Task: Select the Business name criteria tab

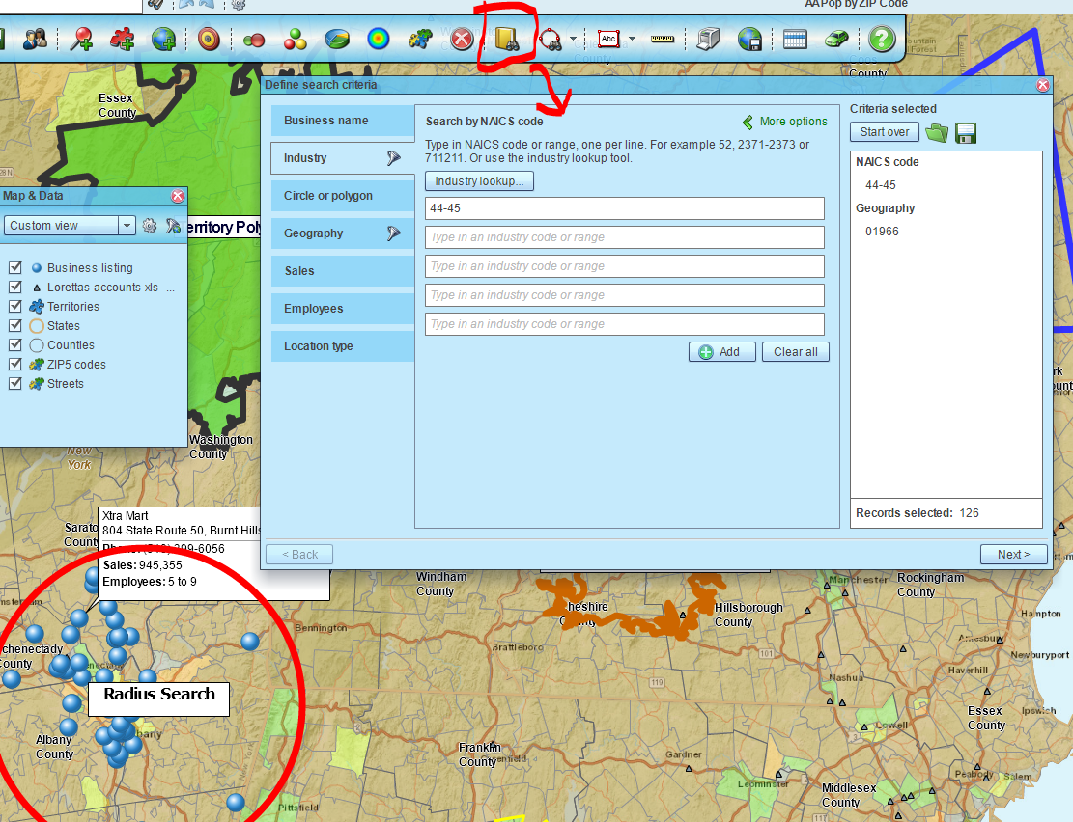Action: 342,121
